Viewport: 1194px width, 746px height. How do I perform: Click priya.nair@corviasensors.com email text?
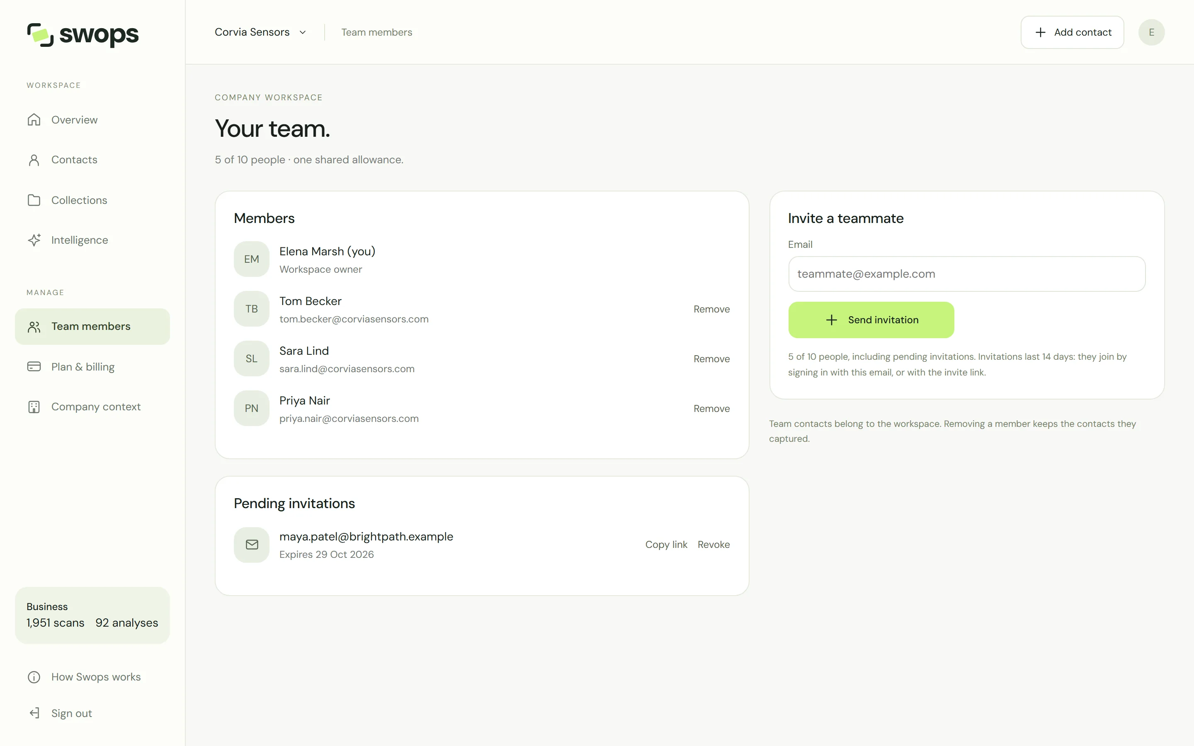(349, 419)
